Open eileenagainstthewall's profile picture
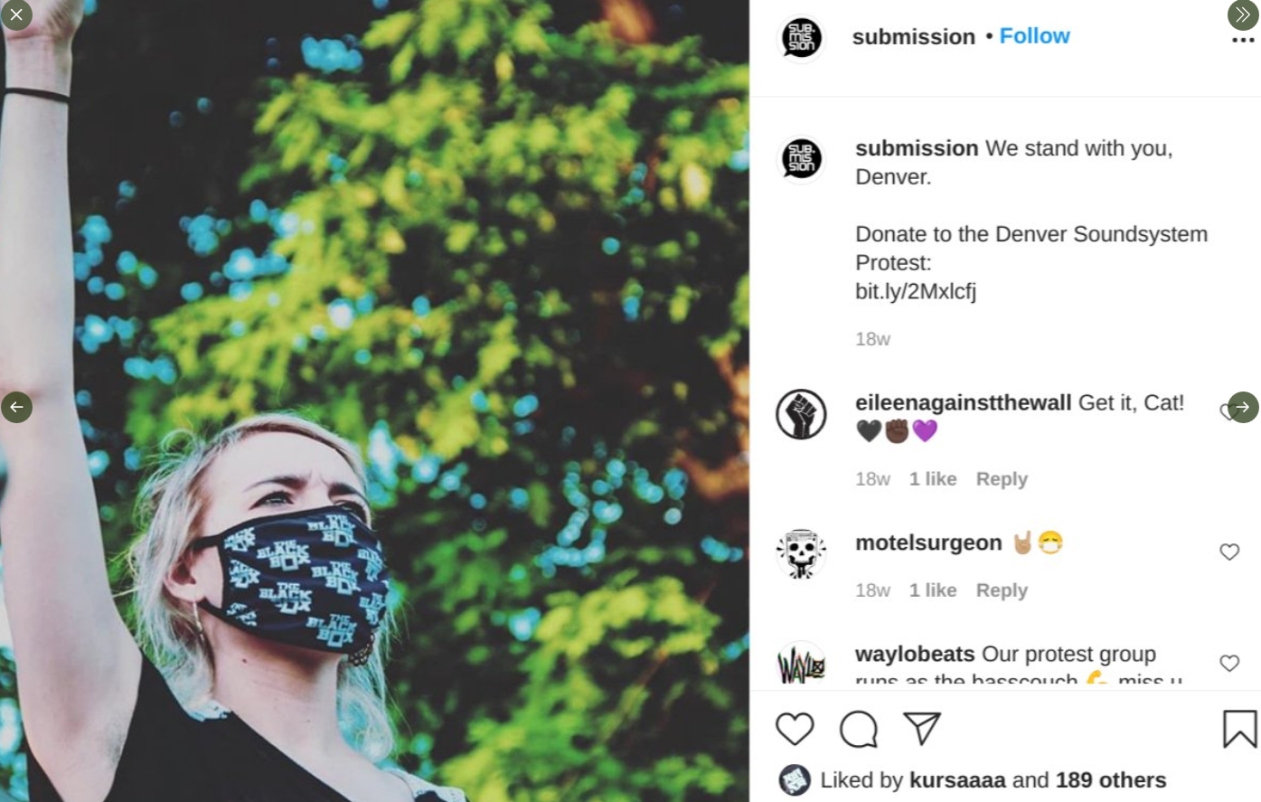This screenshot has height=802, width=1261. 801,414
